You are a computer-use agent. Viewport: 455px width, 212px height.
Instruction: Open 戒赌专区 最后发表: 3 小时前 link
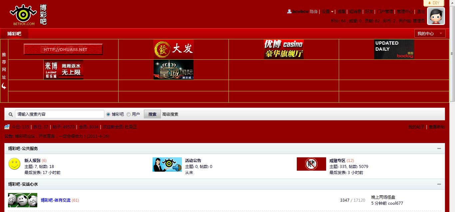pos(346,173)
